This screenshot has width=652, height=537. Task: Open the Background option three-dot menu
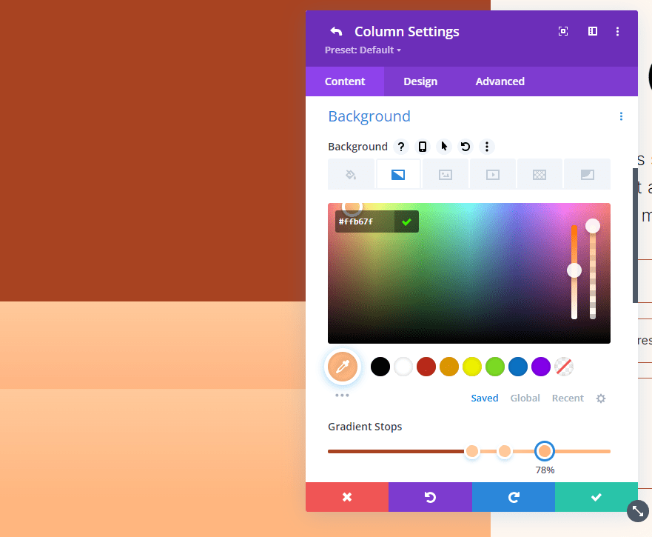coord(487,147)
